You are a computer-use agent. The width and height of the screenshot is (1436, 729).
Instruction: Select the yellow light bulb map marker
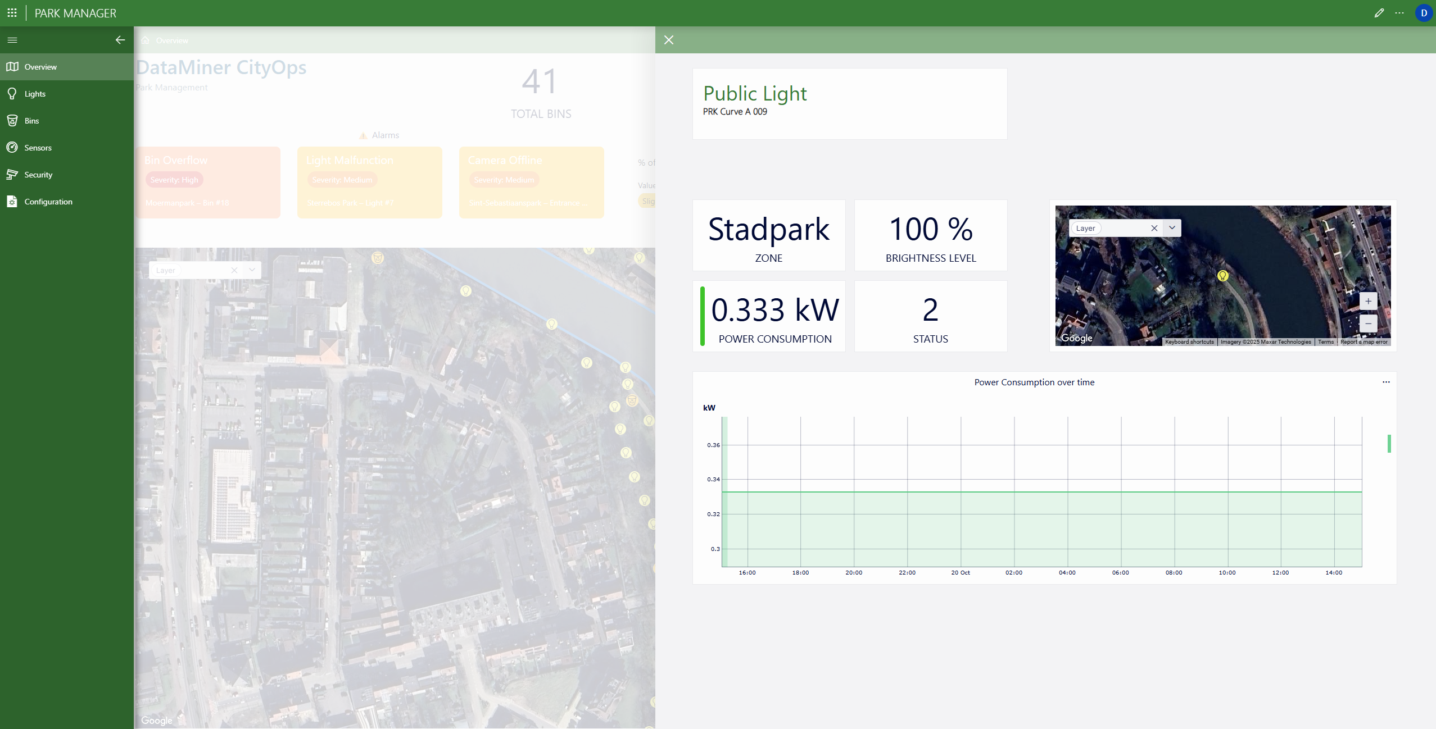tap(1222, 276)
